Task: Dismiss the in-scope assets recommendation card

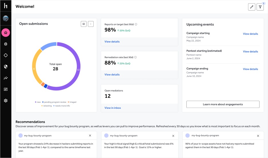Action: click(258, 136)
